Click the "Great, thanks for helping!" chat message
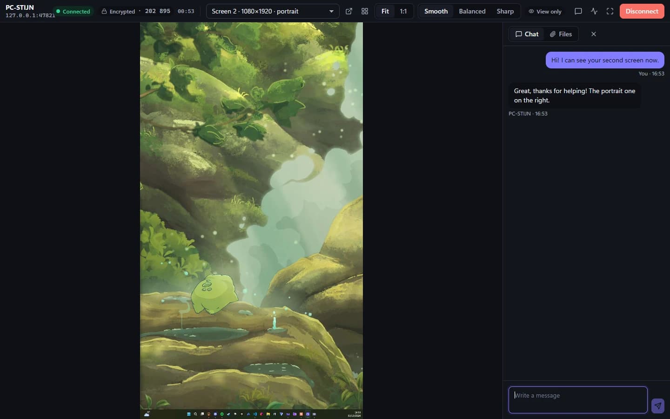The width and height of the screenshot is (670, 419). click(575, 95)
